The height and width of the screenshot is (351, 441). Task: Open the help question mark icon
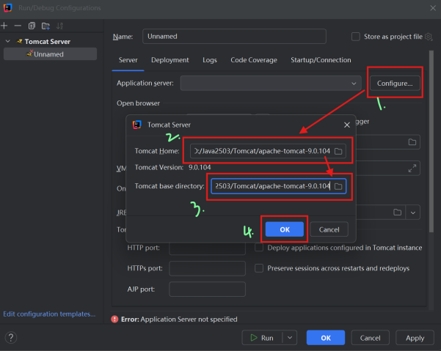(11, 338)
